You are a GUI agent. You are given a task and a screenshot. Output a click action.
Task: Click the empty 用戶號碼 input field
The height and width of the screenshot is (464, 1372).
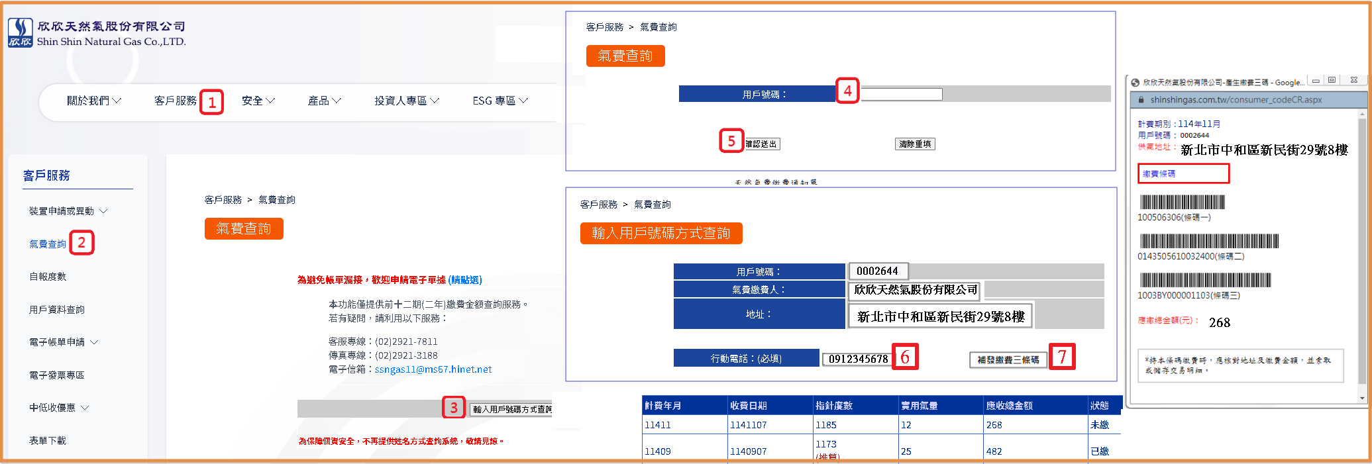pos(901,95)
